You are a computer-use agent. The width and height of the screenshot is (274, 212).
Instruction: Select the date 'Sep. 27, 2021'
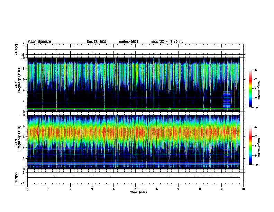tap(97, 42)
